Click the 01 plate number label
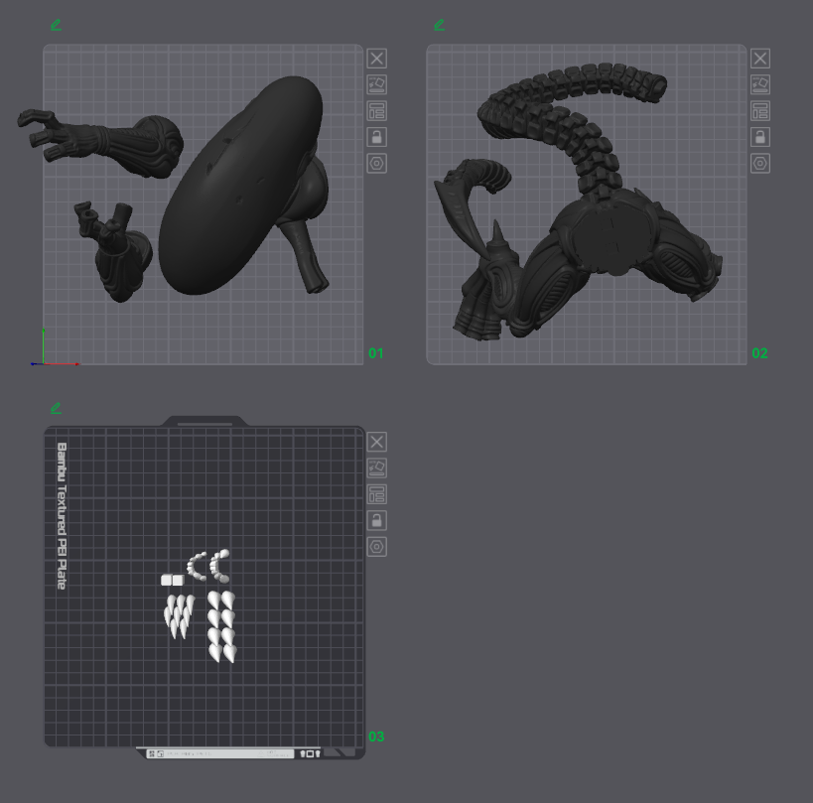 (376, 353)
